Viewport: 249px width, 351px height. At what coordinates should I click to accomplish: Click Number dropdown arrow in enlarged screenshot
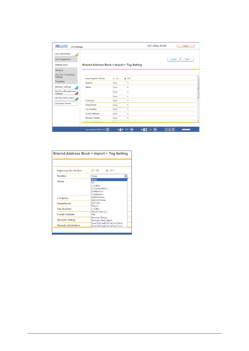pos(126,176)
